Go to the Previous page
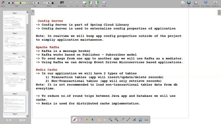This screenshot has width=221, height=124. (x=90, y=4)
